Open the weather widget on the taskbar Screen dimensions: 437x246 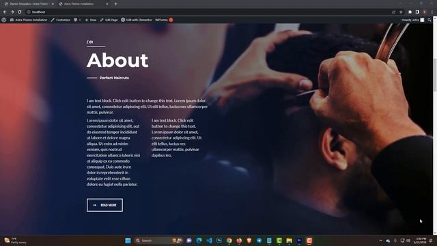coord(15,241)
